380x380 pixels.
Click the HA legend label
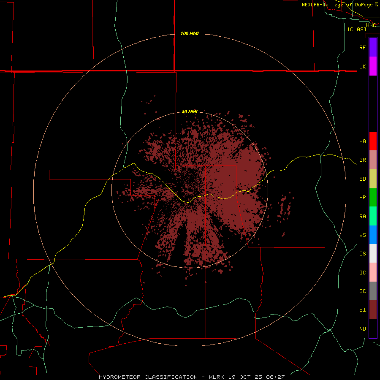(x=362, y=141)
